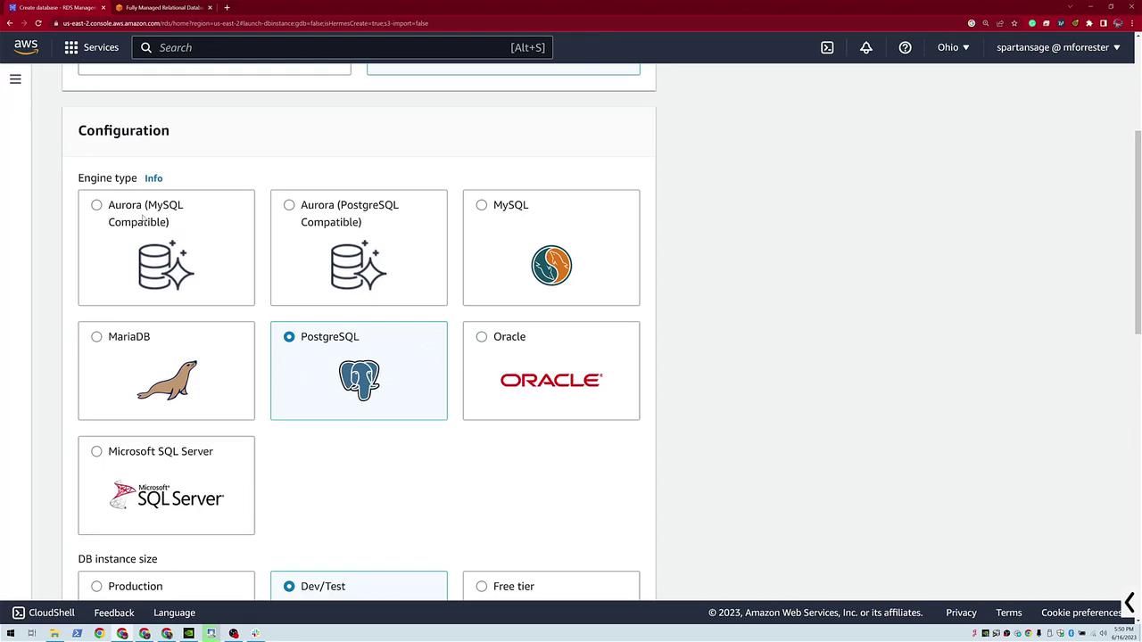
Task: Click the volume speaker tray icon
Action: [x=1103, y=633]
